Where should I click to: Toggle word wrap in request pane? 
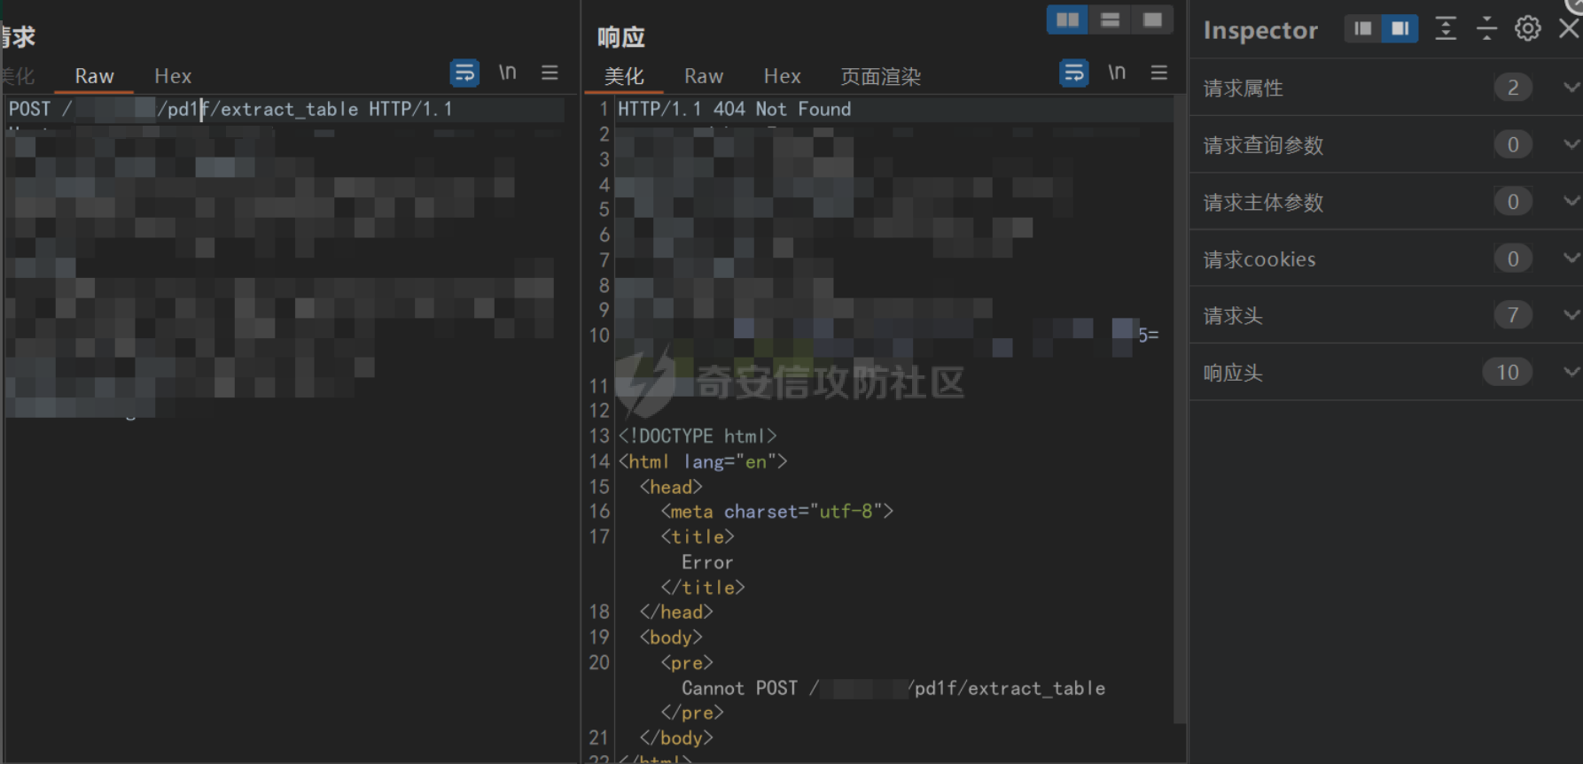[464, 73]
